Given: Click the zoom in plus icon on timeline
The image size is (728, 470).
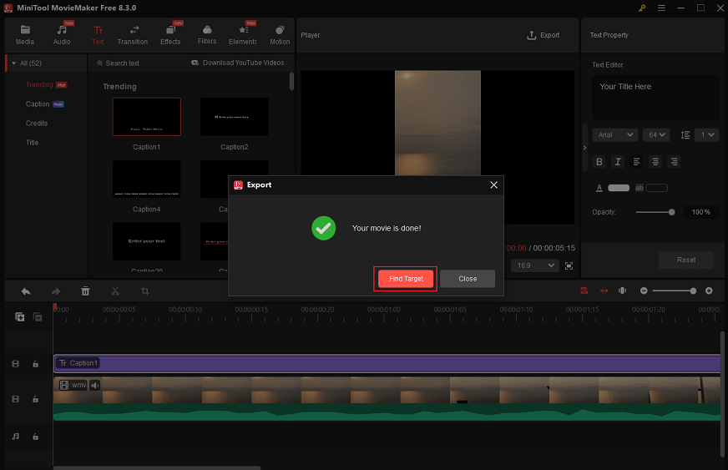Looking at the screenshot, I should coord(709,291).
